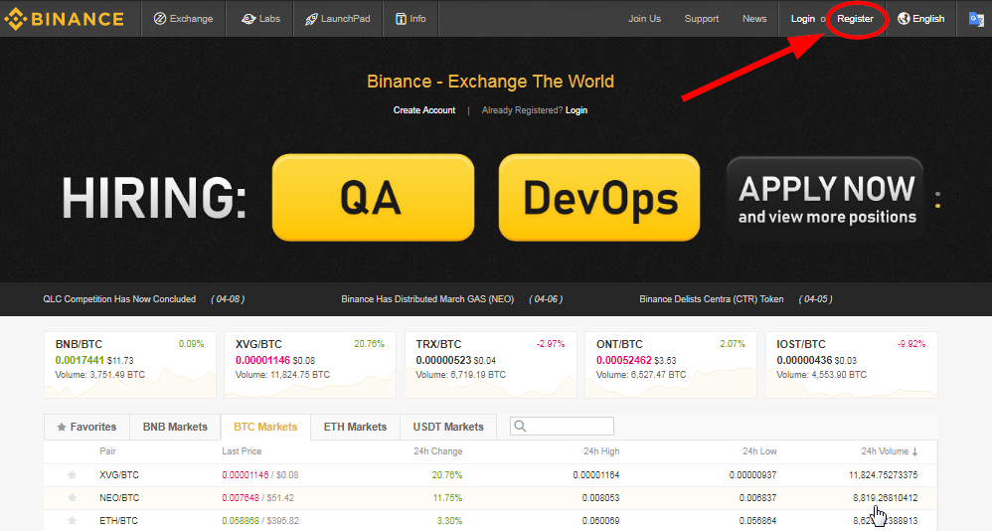
Task: Click the QA hiring button
Action: 373,198
